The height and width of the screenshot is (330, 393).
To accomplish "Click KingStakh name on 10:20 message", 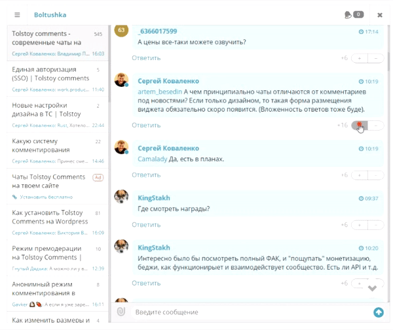I will coord(154,248).
